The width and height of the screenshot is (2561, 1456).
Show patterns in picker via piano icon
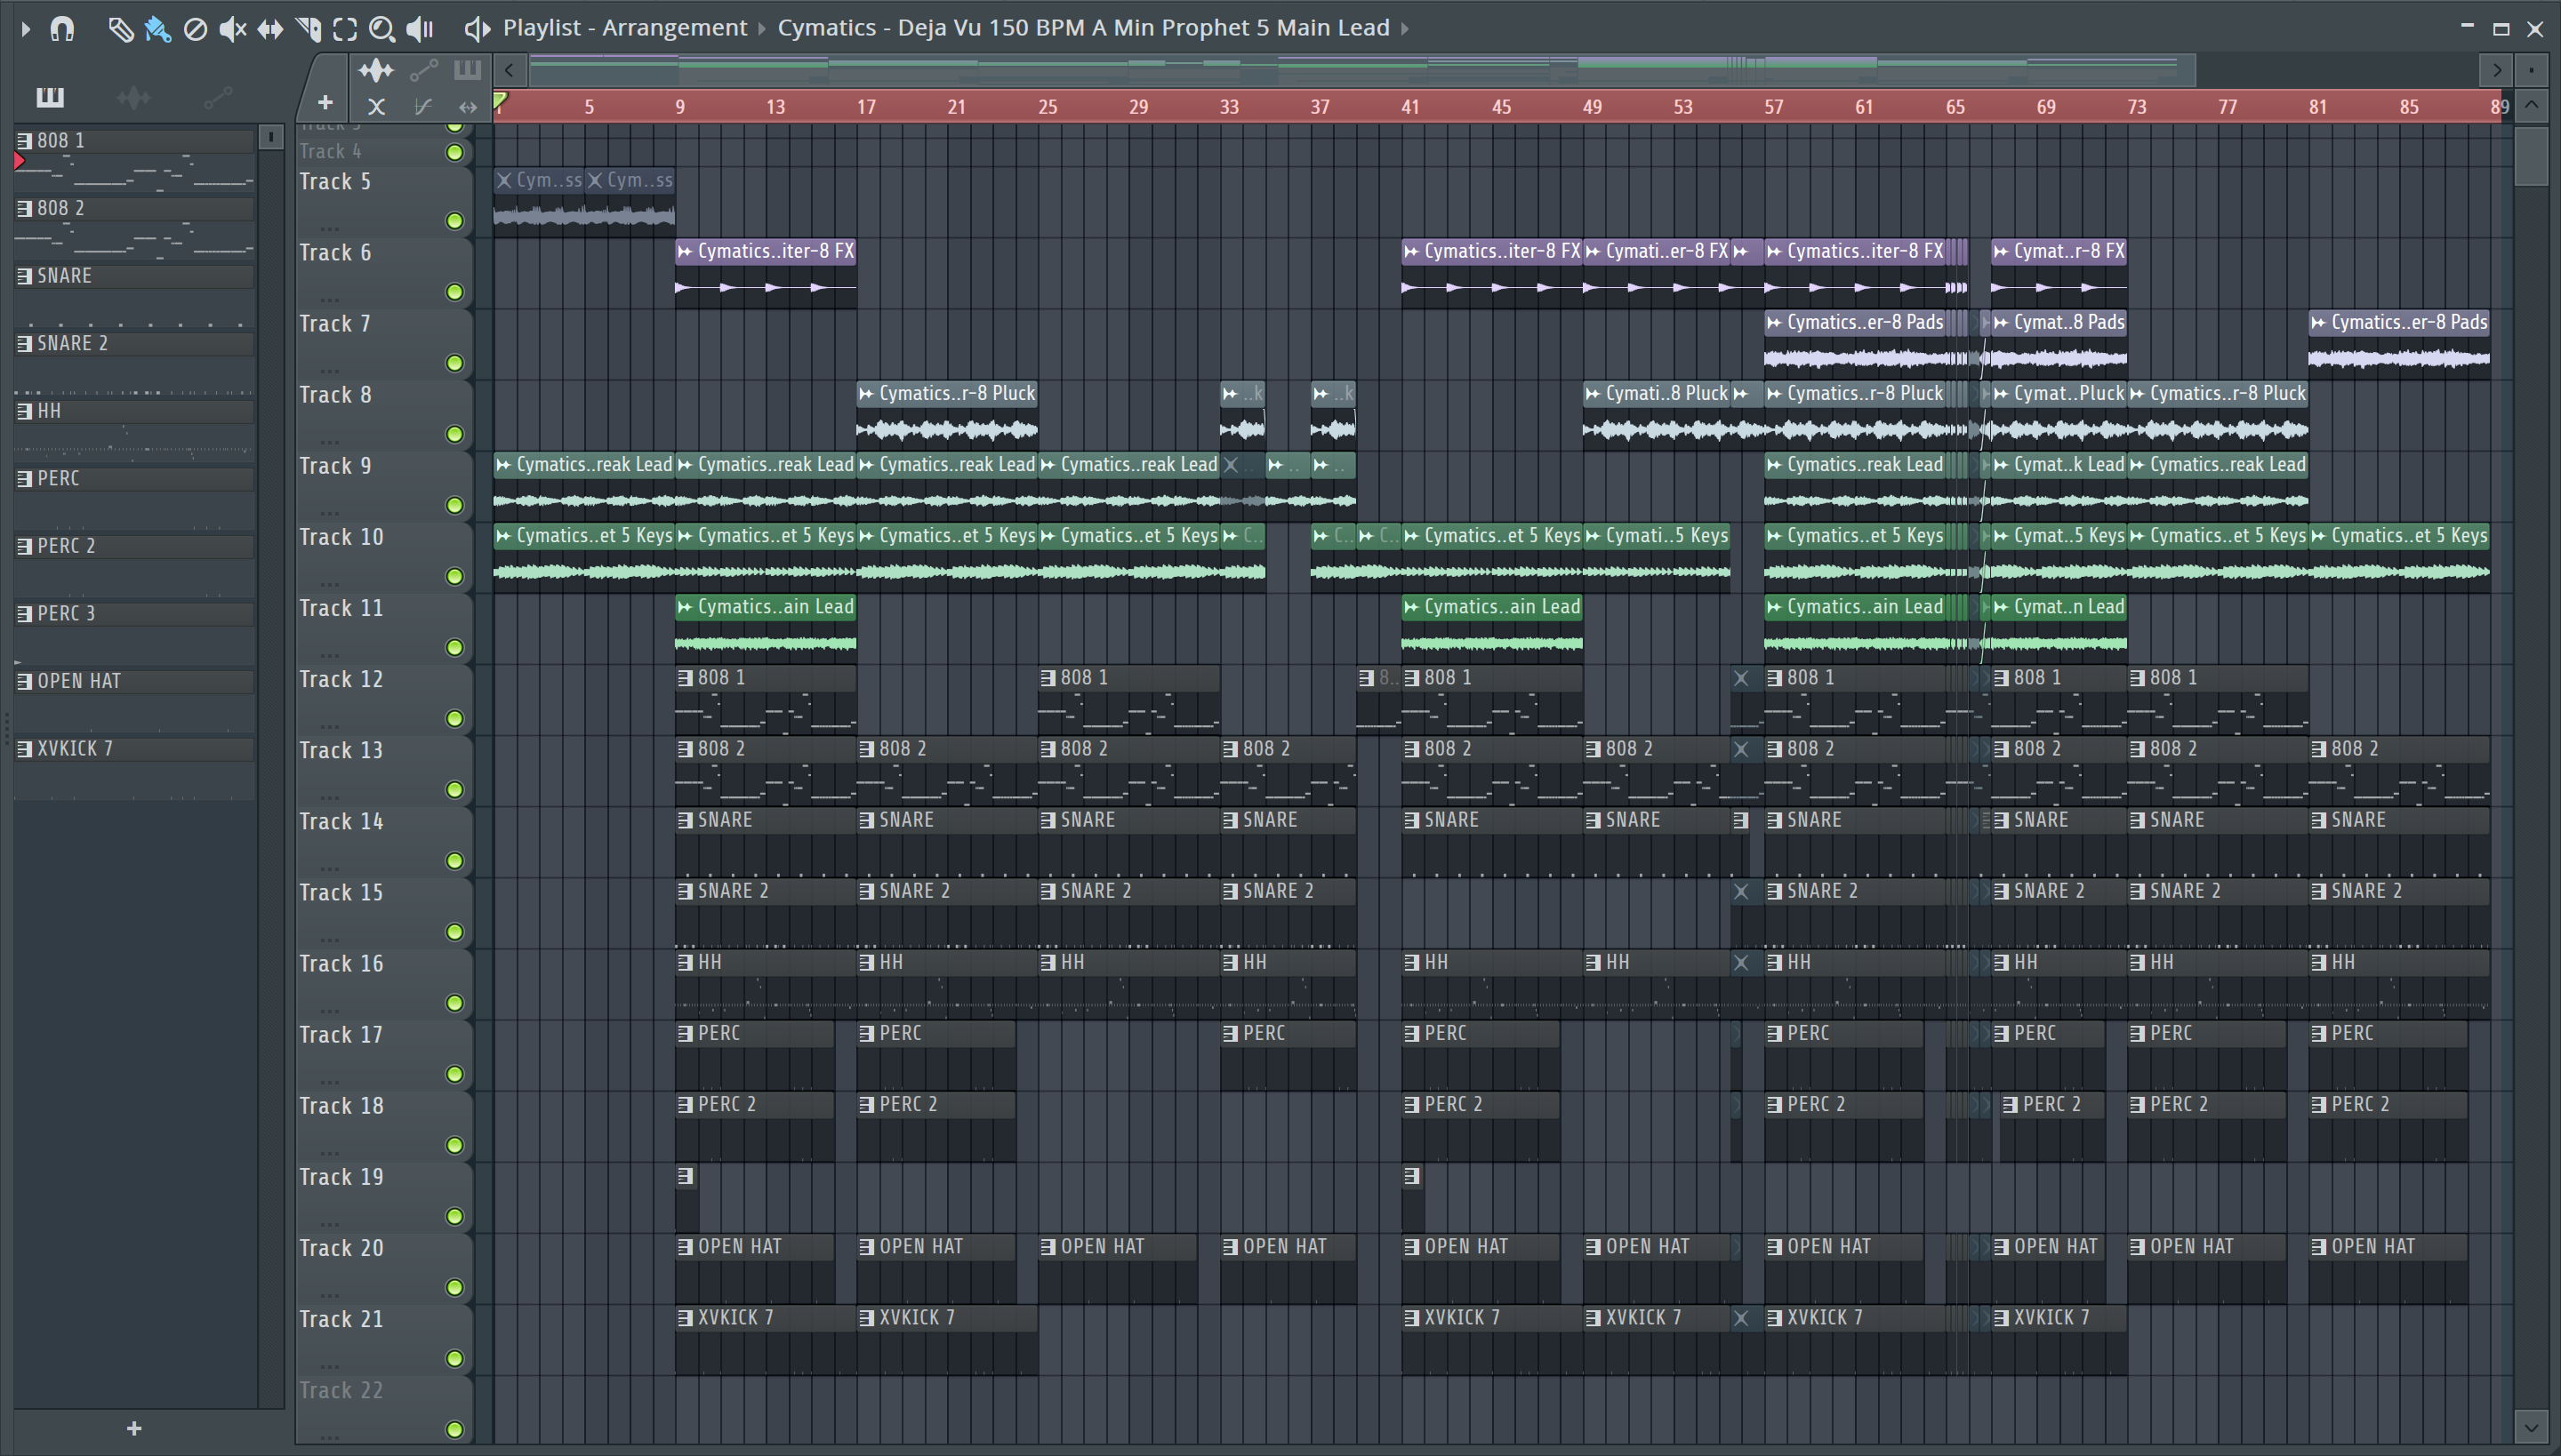50,97
